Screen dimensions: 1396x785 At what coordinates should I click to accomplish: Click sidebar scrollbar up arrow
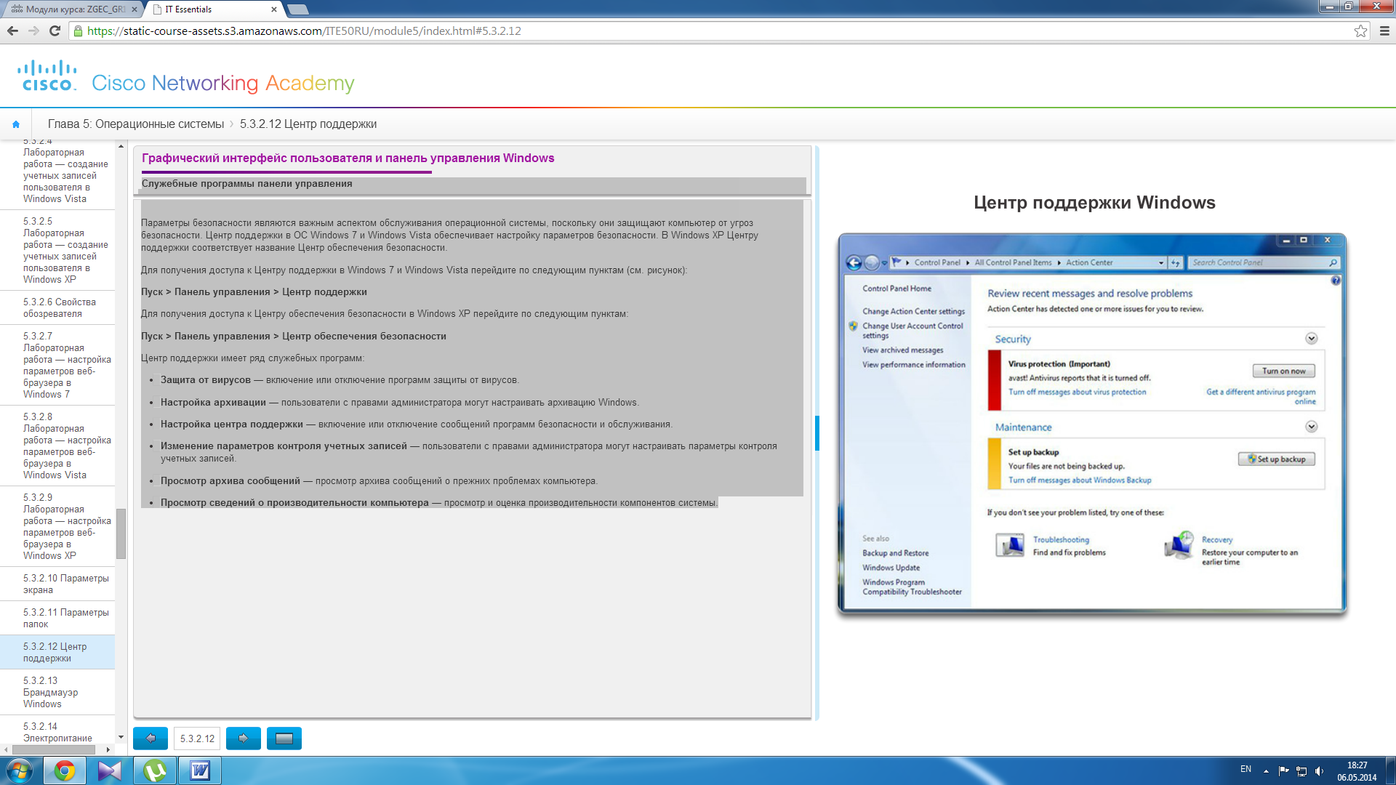pyautogui.click(x=121, y=146)
